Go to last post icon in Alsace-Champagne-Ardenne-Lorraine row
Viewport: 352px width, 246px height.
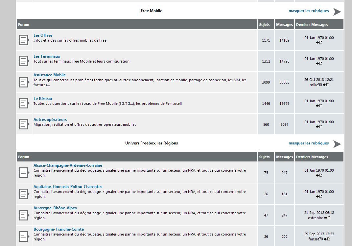[319, 175]
